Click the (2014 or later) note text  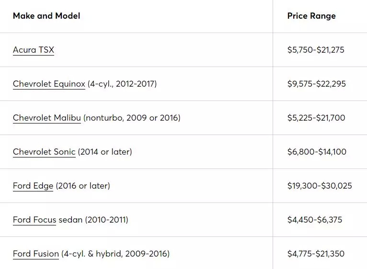(x=105, y=152)
